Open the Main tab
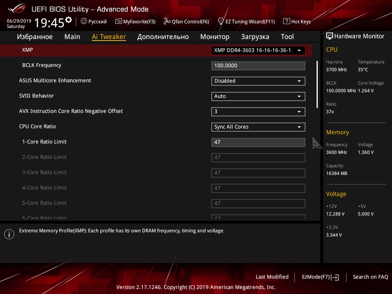The height and width of the screenshot is (294, 392). 72,37
